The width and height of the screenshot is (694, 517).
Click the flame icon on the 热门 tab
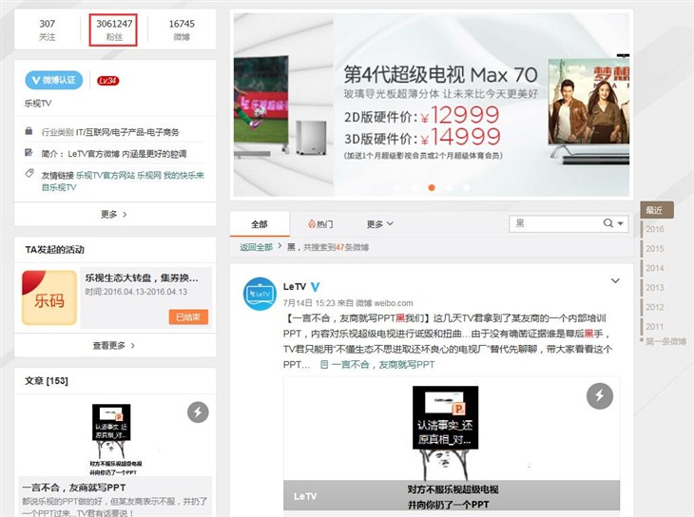pos(312,224)
